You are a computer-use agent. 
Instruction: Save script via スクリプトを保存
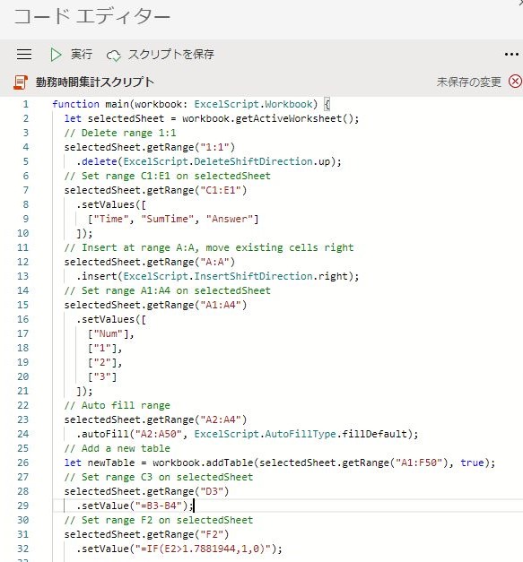170,55
